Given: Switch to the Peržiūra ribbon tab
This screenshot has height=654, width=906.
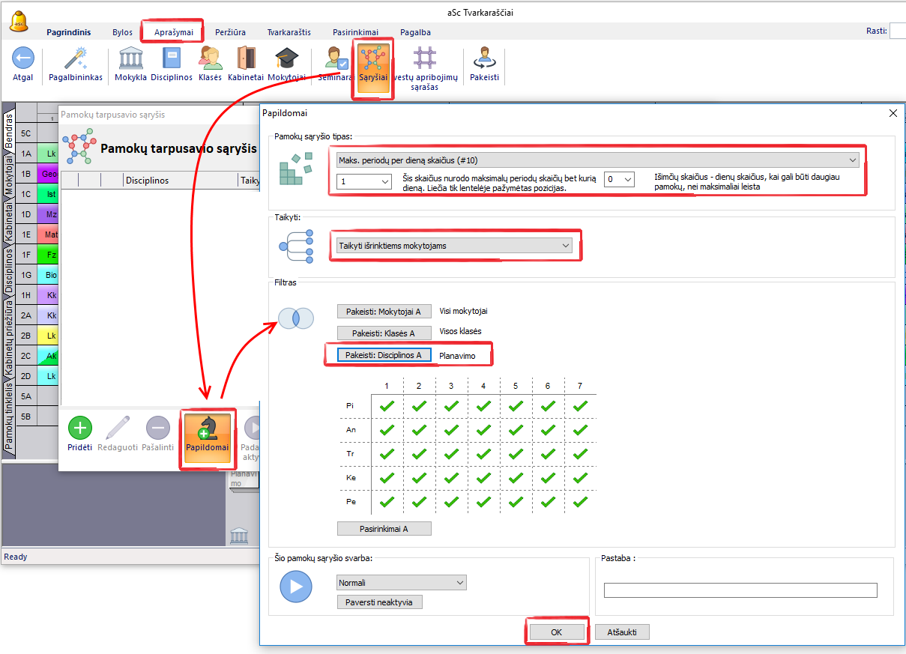Looking at the screenshot, I should click(232, 32).
